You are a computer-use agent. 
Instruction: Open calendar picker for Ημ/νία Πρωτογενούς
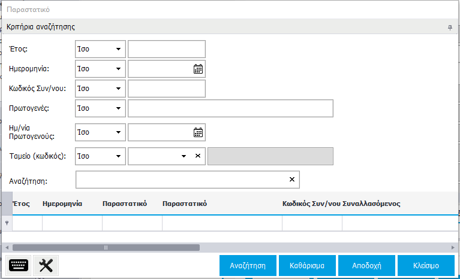coord(198,132)
